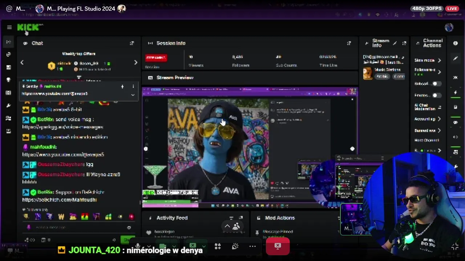Open the hamburger menu next to Kick logo

point(9,27)
